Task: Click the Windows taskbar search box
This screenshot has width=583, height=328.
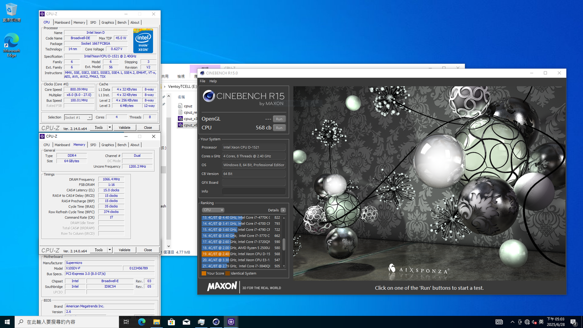Action: (x=67, y=322)
